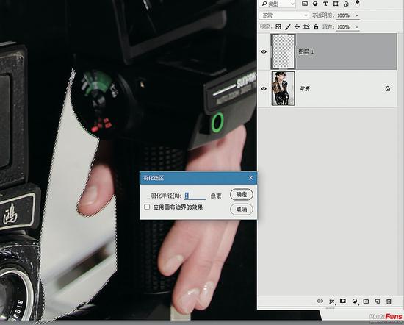Add a layer mask
404x325 pixels.
(343, 301)
